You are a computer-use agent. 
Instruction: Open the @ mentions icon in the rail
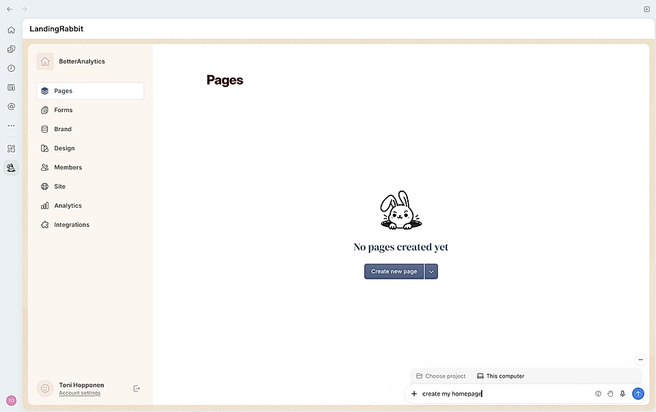12,107
